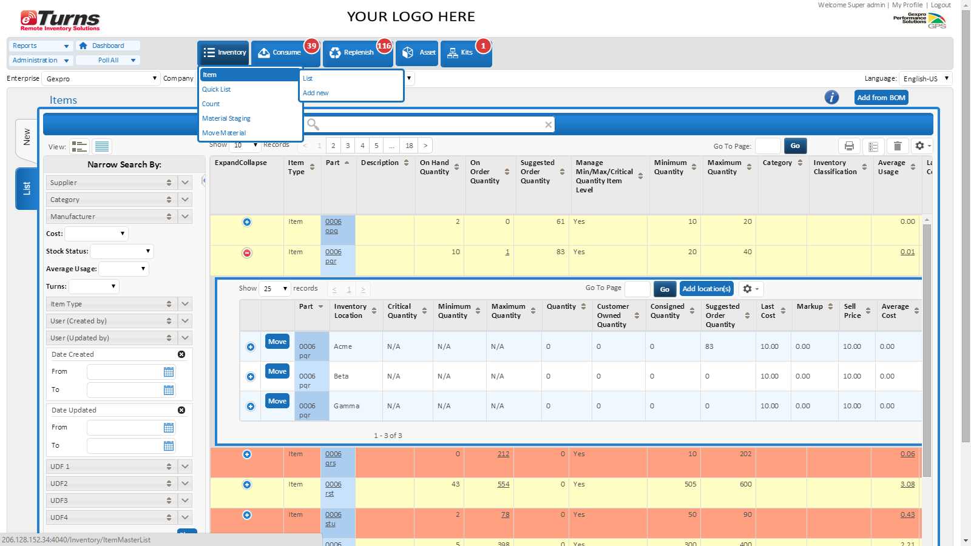The width and height of the screenshot is (971, 546).
Task: Click Move button for Acme location
Action: coord(277,342)
